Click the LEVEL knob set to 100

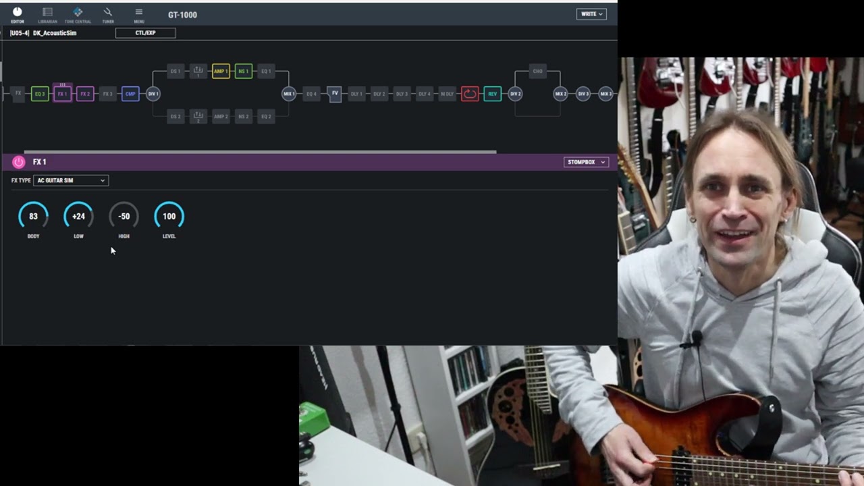coord(169,216)
